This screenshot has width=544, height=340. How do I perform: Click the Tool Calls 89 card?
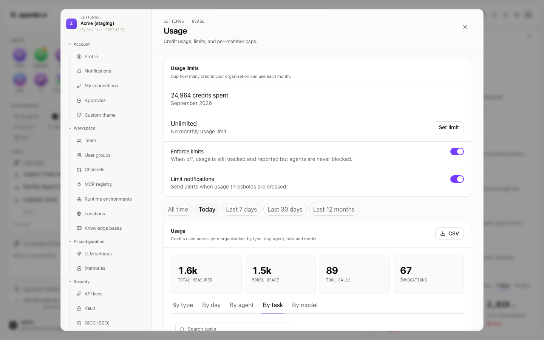(x=354, y=274)
